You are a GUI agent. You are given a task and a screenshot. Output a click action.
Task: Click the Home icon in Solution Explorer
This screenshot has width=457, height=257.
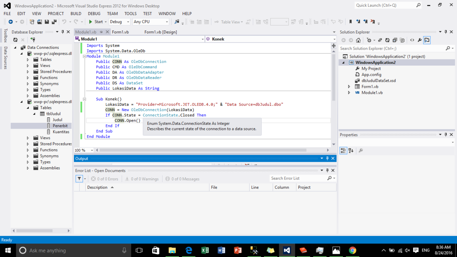click(x=358, y=40)
